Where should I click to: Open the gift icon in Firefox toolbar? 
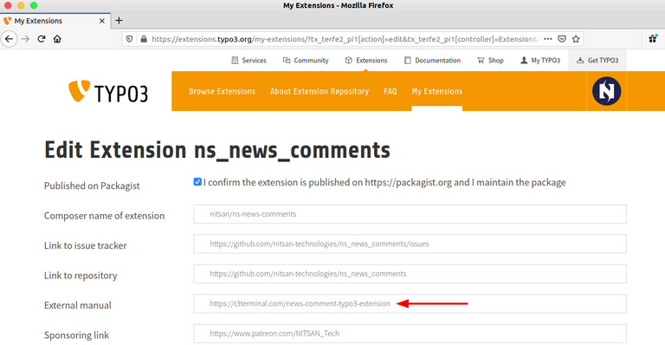pyautogui.click(x=653, y=39)
